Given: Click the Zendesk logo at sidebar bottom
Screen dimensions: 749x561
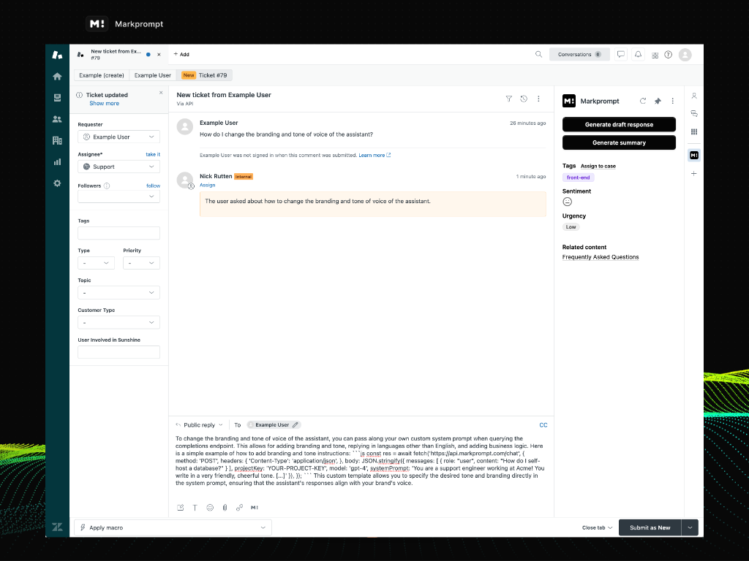Looking at the screenshot, I should [57, 527].
